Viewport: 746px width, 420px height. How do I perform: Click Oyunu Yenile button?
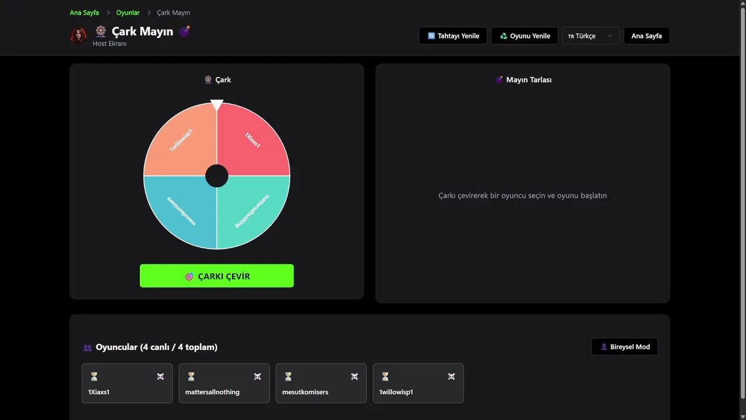pyautogui.click(x=525, y=36)
